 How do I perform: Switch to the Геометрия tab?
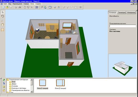click(121, 13)
